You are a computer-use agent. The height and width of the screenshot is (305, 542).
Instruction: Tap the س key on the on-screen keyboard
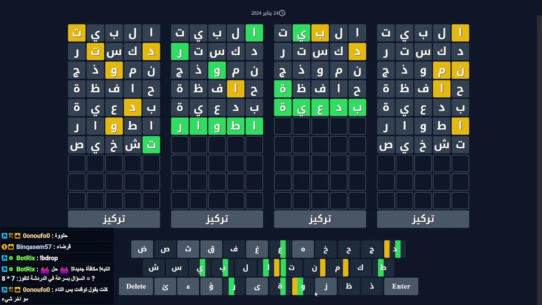177,268
